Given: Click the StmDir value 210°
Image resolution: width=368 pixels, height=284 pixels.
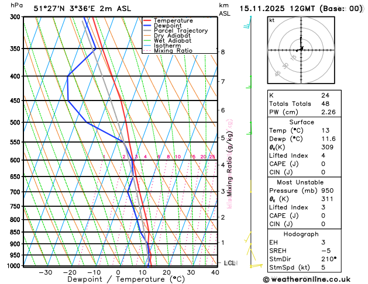Looking at the screenshot, I should [329, 259].
